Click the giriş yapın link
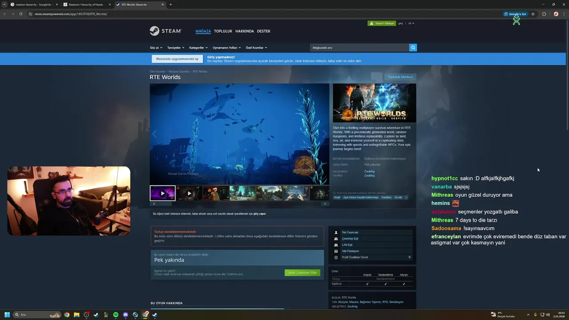Image resolution: width=569 pixels, height=320 pixels. [260, 214]
